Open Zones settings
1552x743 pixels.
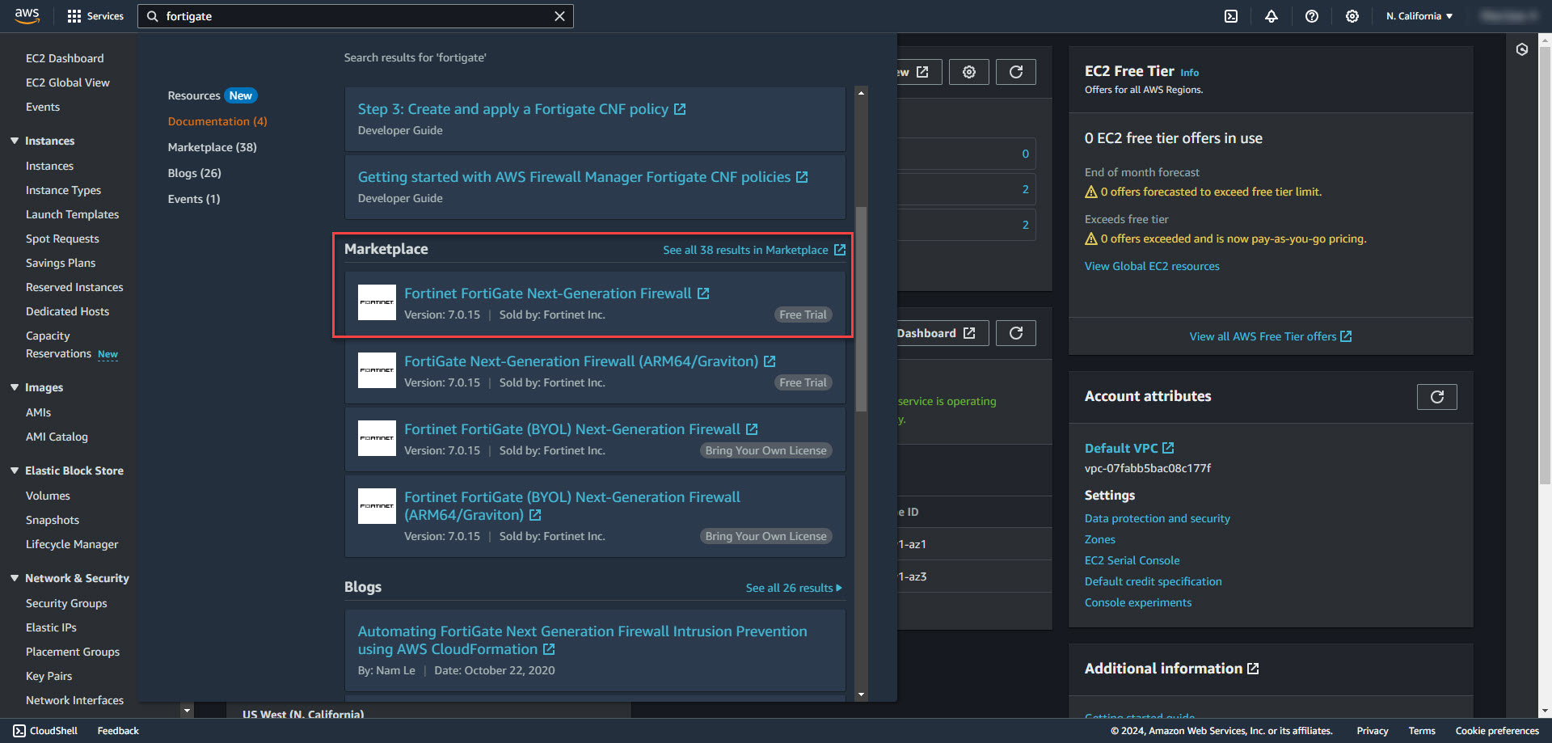tap(1100, 539)
